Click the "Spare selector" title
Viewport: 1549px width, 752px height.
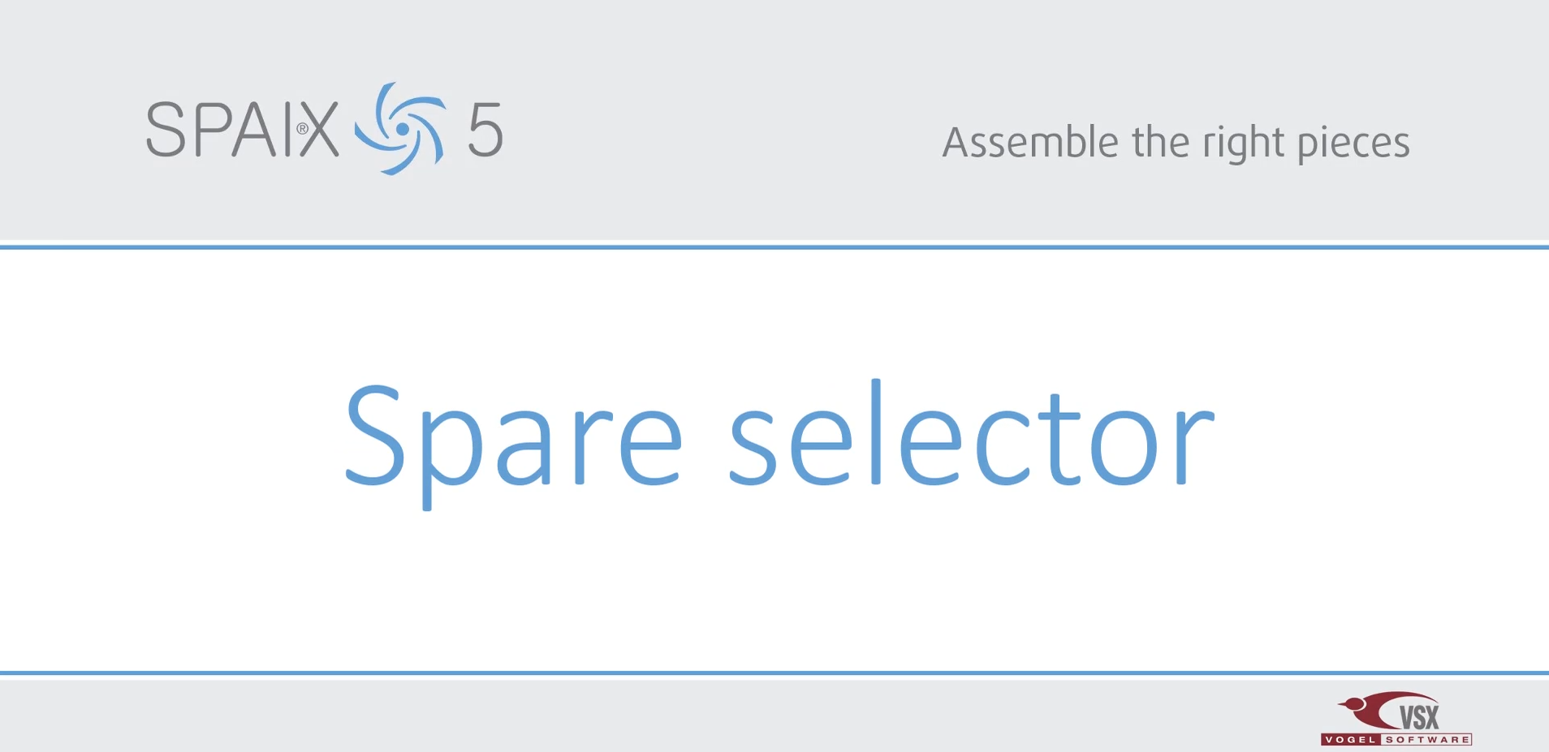(x=779, y=442)
